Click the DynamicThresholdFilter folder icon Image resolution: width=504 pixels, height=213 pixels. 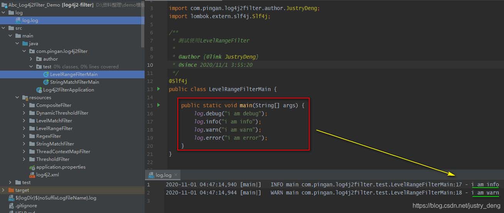coord(32,113)
